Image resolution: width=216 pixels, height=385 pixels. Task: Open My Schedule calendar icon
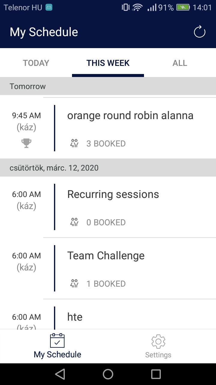(x=57, y=341)
